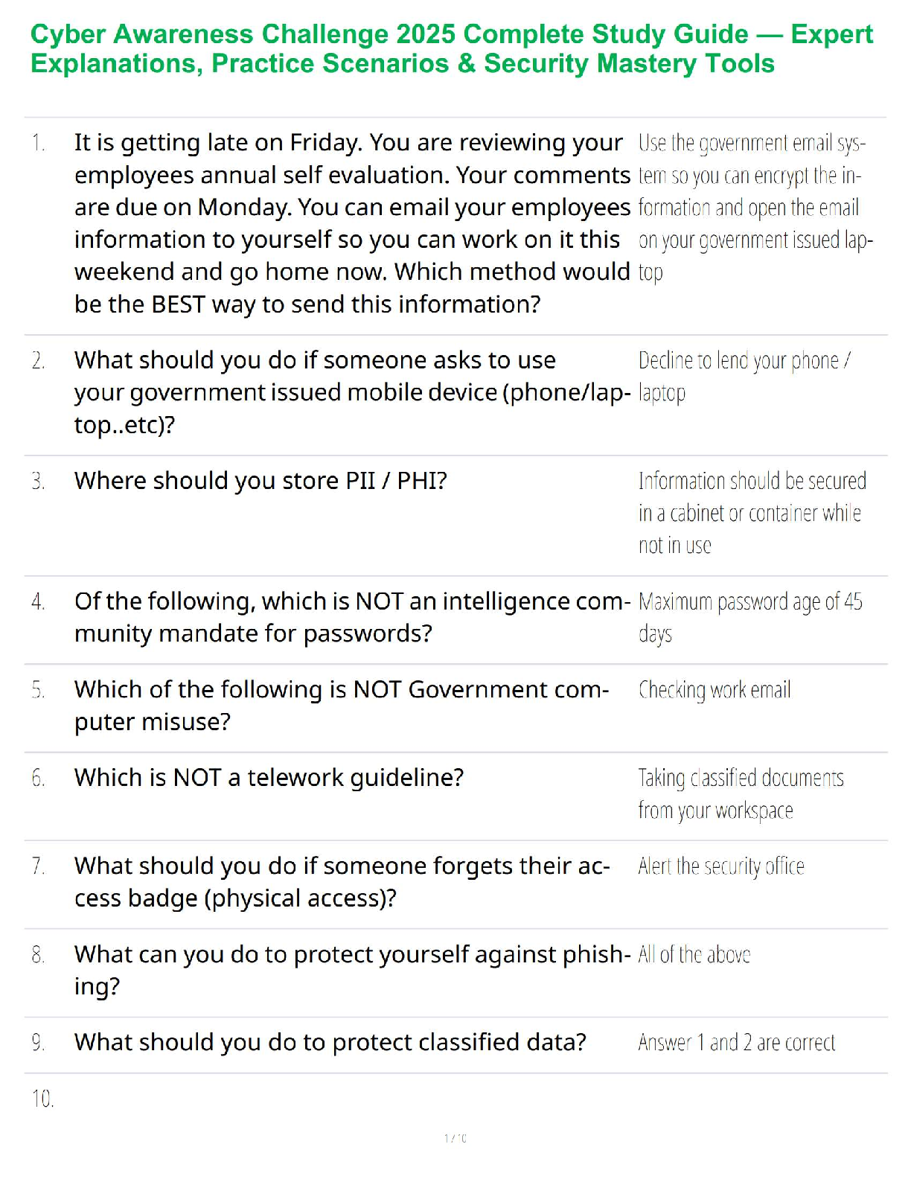Select the answer about securing information in a cabinet
The width and height of the screenshot is (911, 1179).
pos(752,513)
